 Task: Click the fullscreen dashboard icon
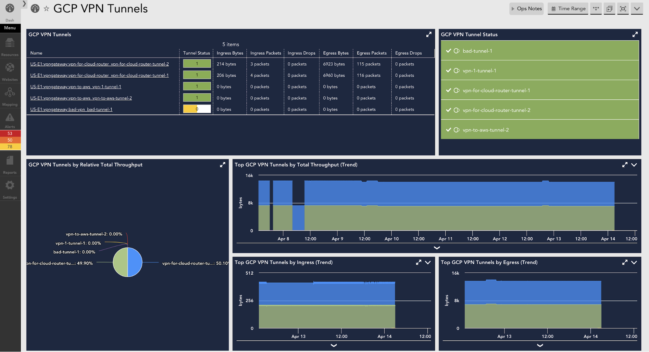click(x=623, y=9)
